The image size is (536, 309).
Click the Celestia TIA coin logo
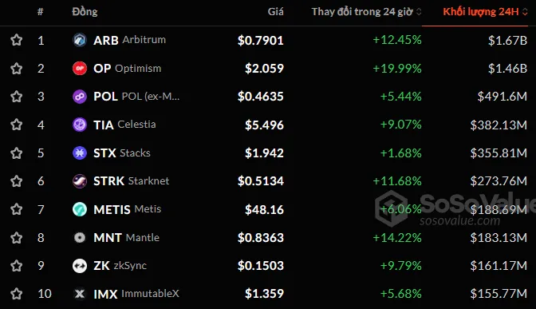[80, 125]
